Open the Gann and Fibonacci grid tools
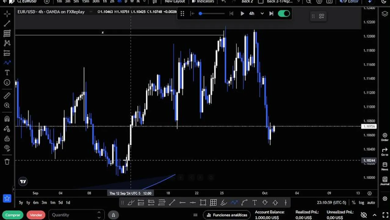Image resolution: width=390 pixels, height=220 pixels. click(7, 33)
